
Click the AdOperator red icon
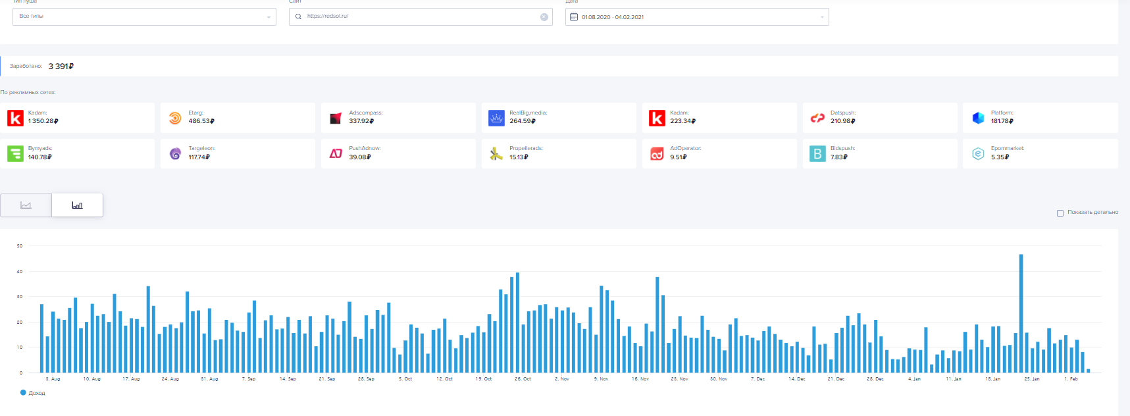point(657,154)
